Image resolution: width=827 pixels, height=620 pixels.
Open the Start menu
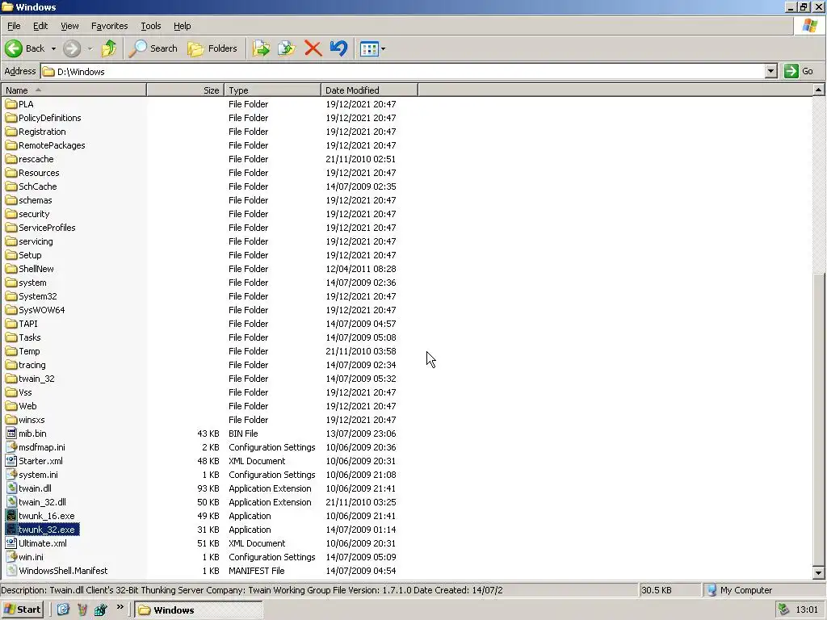click(x=22, y=610)
